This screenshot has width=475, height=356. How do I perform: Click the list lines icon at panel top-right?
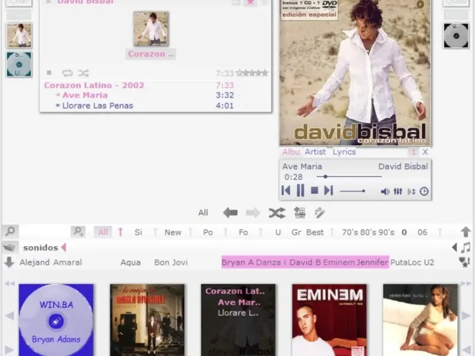264,2
